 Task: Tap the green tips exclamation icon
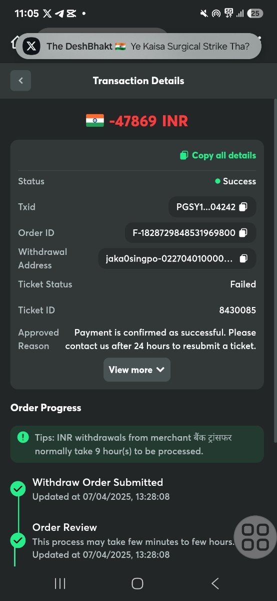[23, 437]
